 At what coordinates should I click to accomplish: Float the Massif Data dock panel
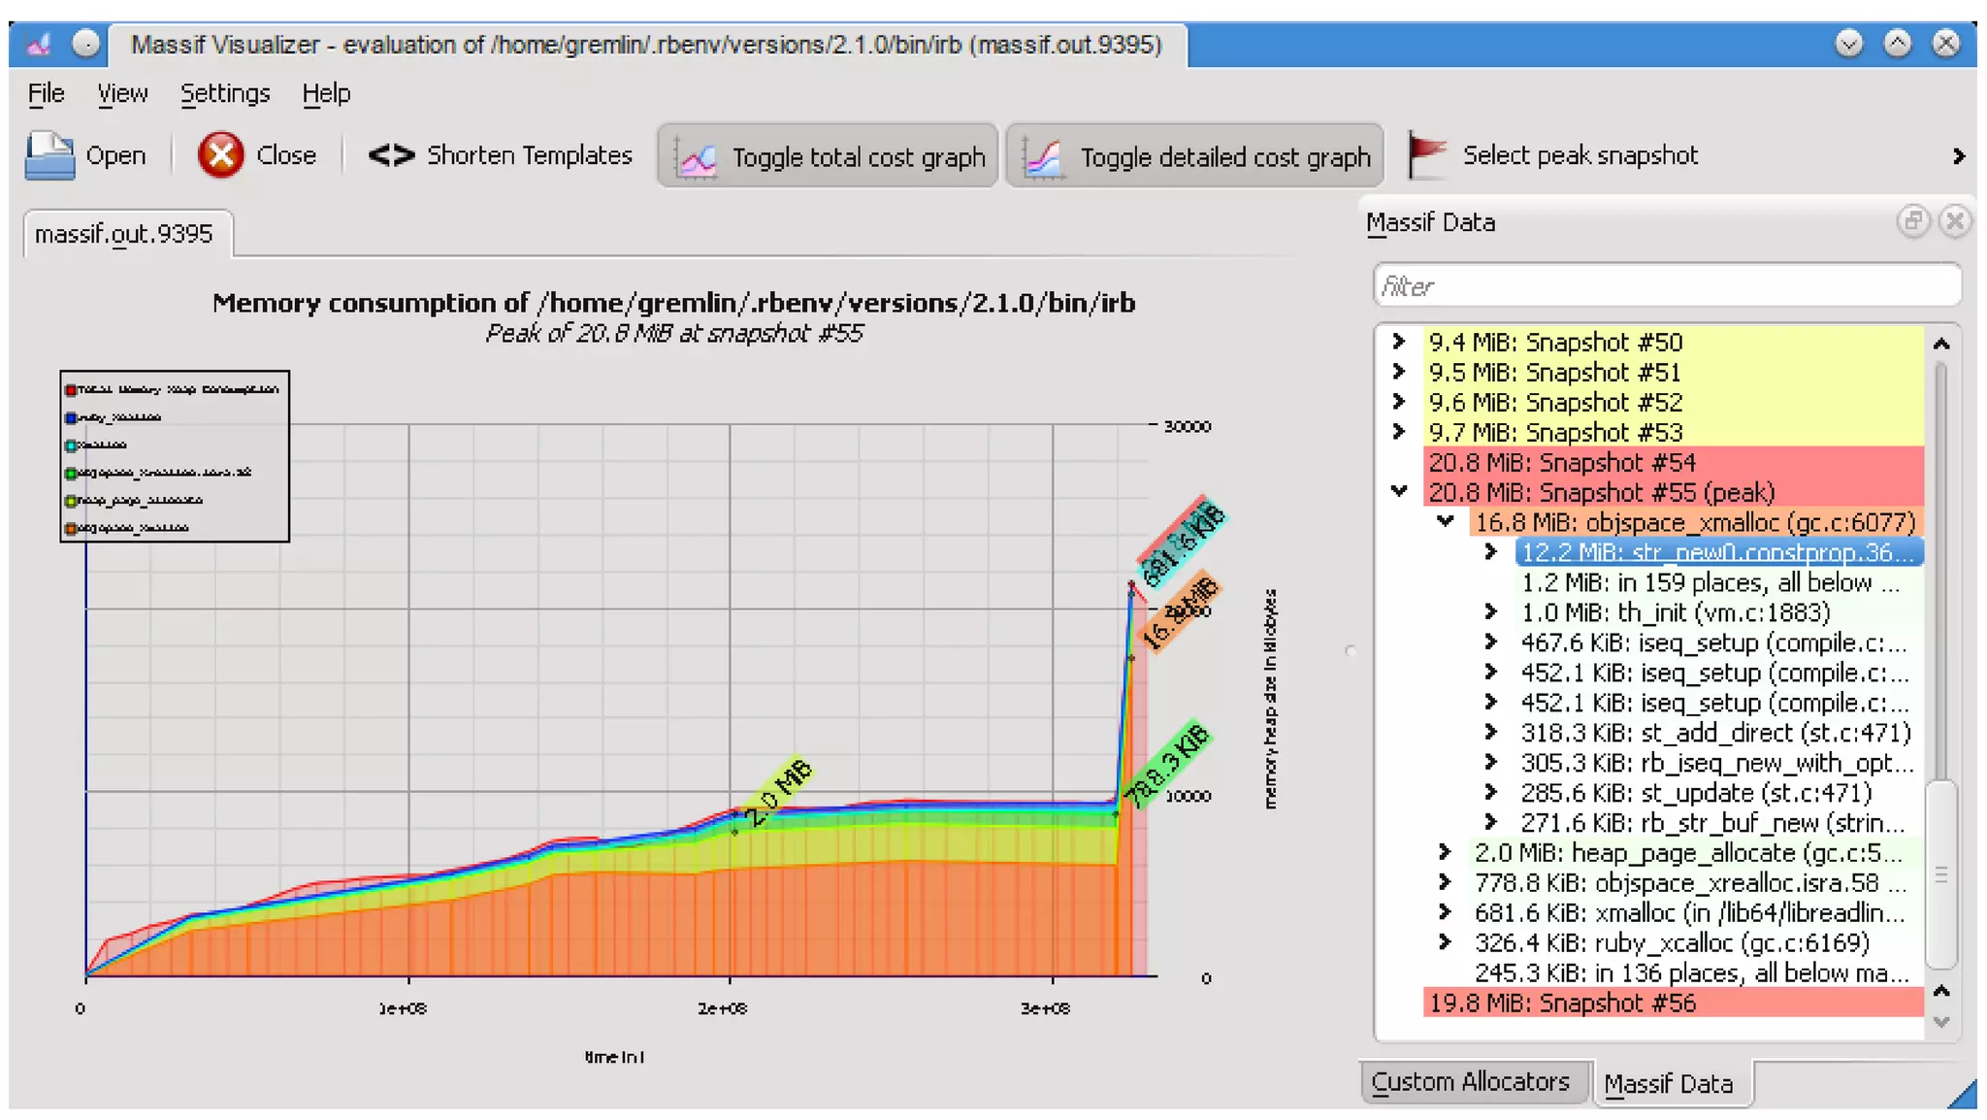click(1912, 222)
